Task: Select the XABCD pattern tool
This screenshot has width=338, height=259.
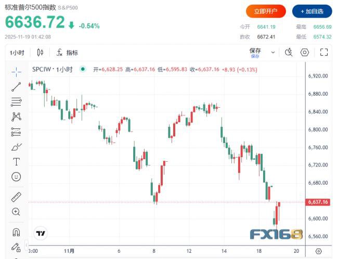Action: [16, 116]
